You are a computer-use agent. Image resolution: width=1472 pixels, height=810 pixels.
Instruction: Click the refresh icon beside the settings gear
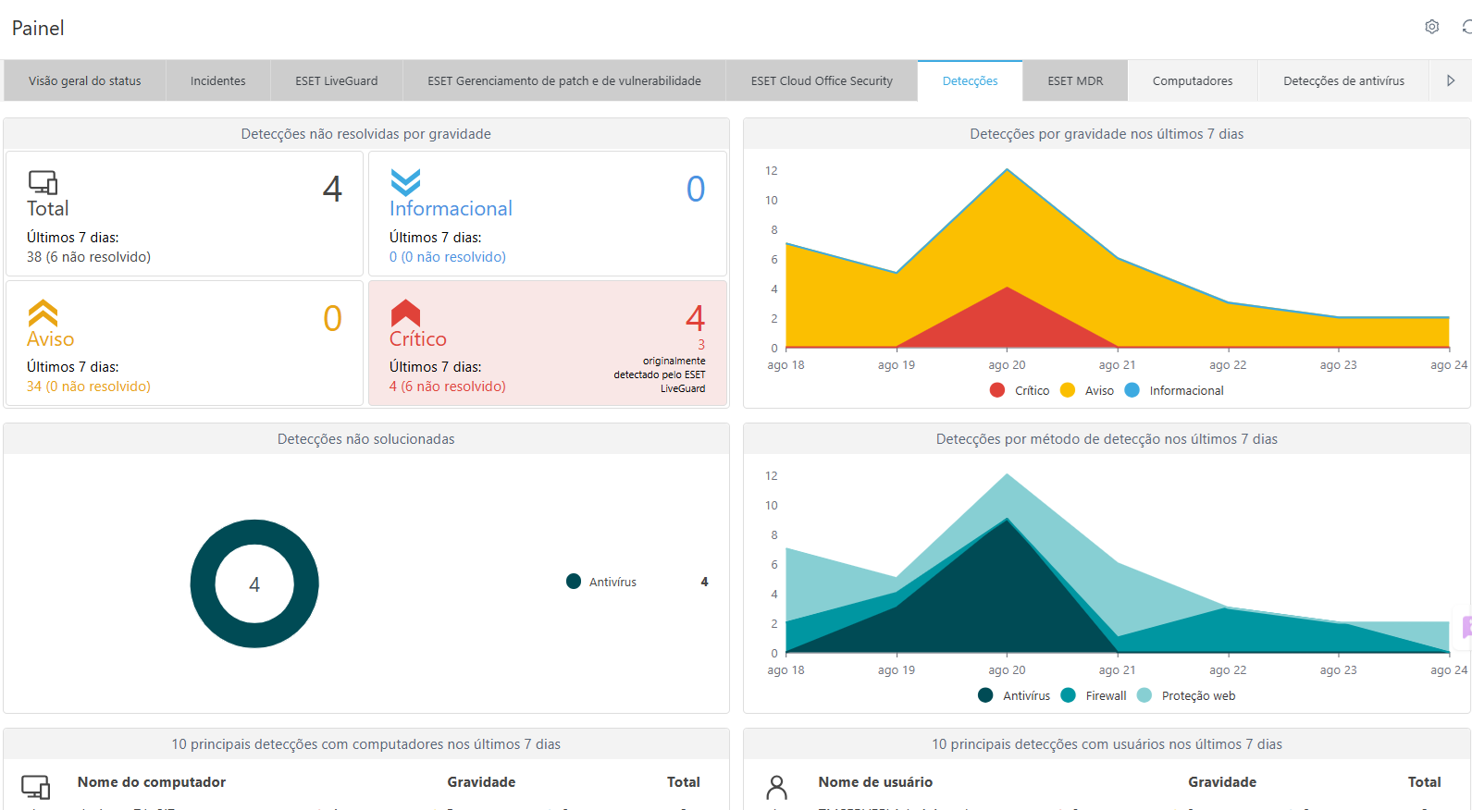[x=1466, y=27]
